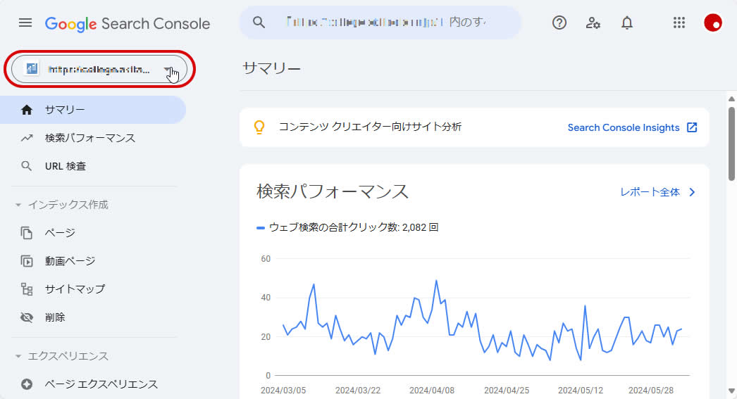
Task: Go to the サイトマップ page
Action: pos(75,289)
